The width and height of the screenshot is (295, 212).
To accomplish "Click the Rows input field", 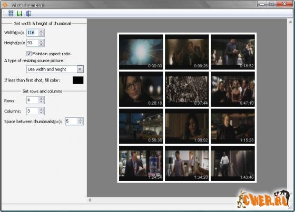I will click(x=33, y=100).
